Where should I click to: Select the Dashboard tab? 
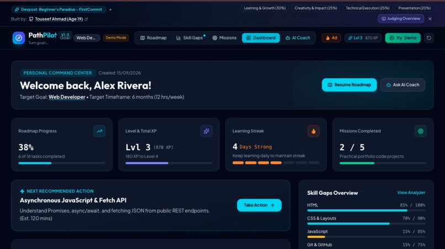[261, 38]
